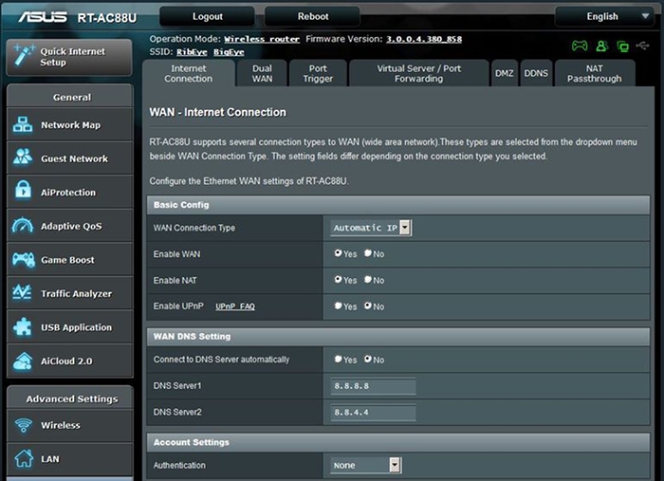
Task: Switch to the Dual WAN tab
Action: tap(262, 73)
